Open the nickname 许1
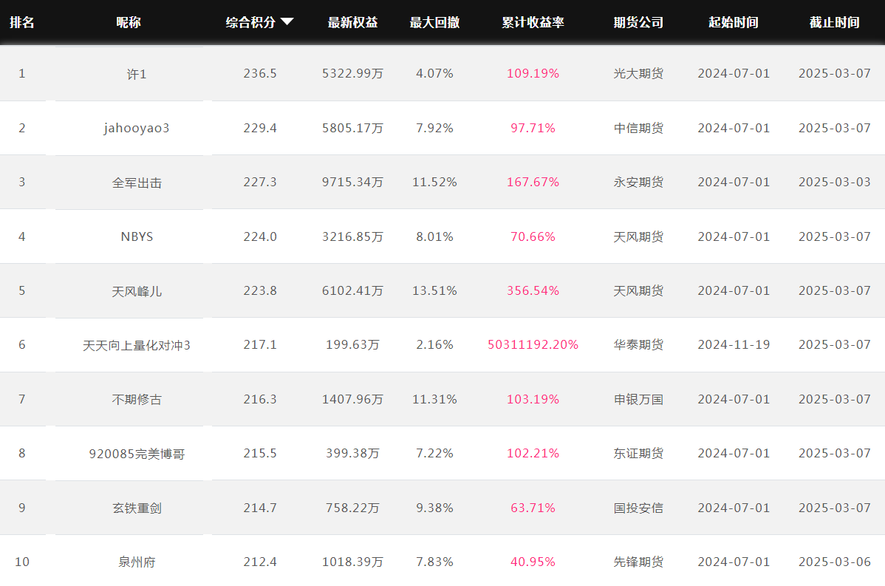This screenshot has width=885, height=586. (137, 74)
